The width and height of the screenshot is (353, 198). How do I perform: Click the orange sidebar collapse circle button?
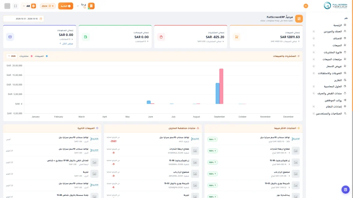[306, 6]
